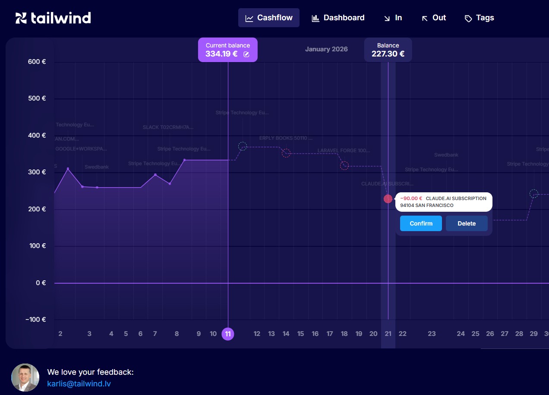
Task: Click the teal dashed circle after day 11
Action: pos(243,146)
